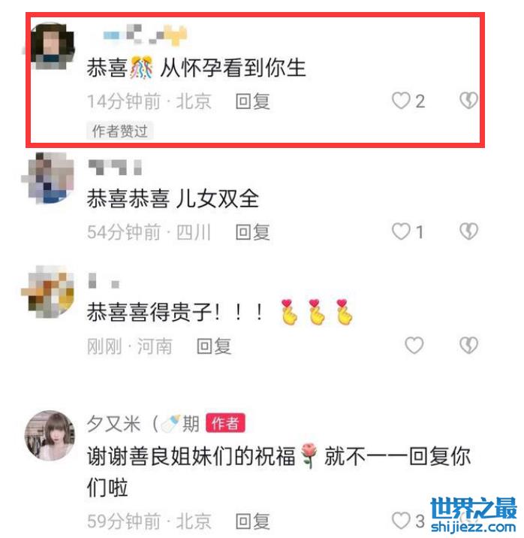Image resolution: width=524 pixels, height=538 pixels.
Task: Open the Henan commenter's avatar
Action: (x=48, y=292)
